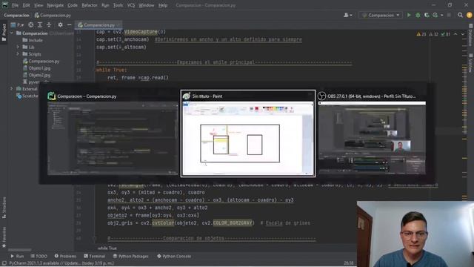Go to previous highlighted error with the up arrow

[455, 34]
